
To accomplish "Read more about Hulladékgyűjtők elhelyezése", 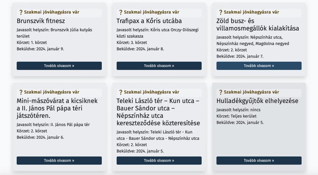I will pos(259,161).
